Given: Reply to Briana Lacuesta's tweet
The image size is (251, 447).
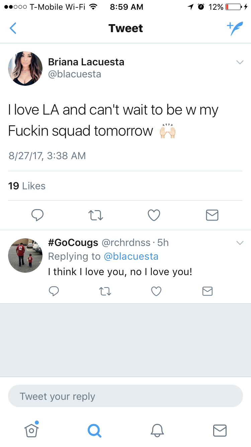Looking at the screenshot, I should click(37, 215).
